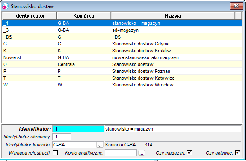Select row 'sd=magazyn'
Image resolution: width=246 pixels, height=161 pixels.
(x=122, y=30)
